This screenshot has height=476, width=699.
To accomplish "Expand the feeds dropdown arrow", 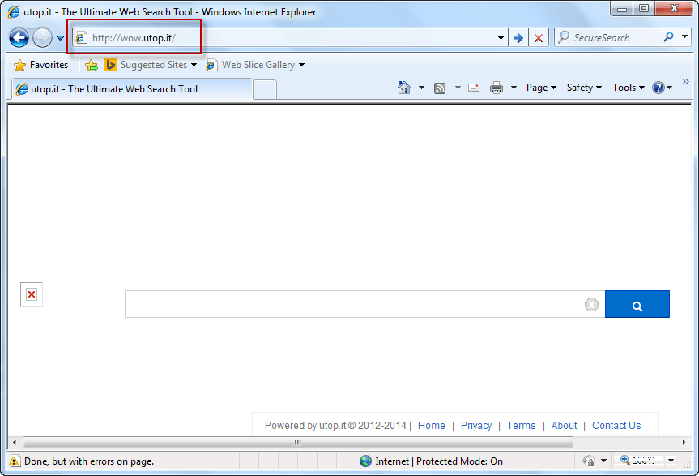I will pyautogui.click(x=458, y=88).
